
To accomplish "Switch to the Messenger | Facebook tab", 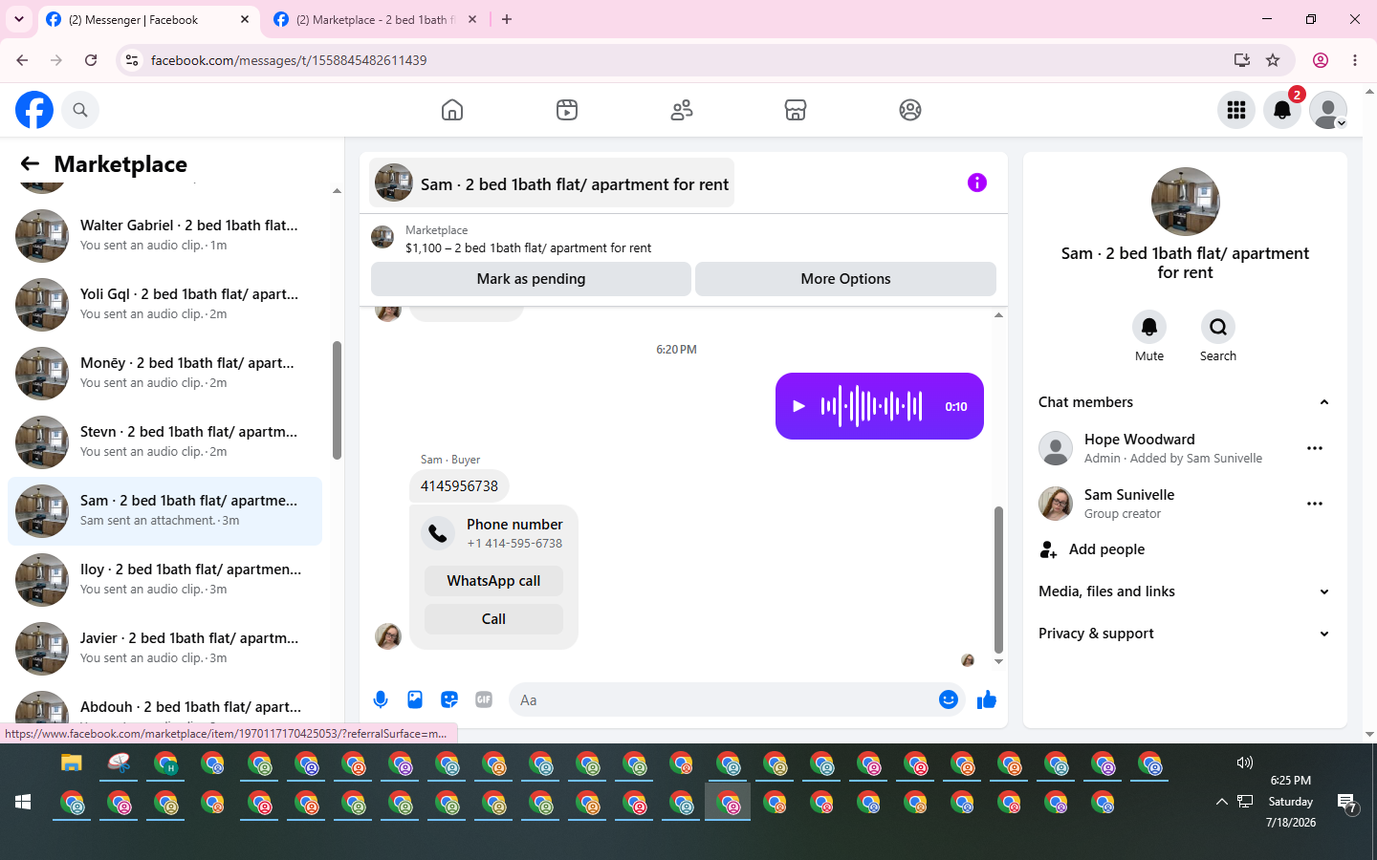I will (148, 19).
